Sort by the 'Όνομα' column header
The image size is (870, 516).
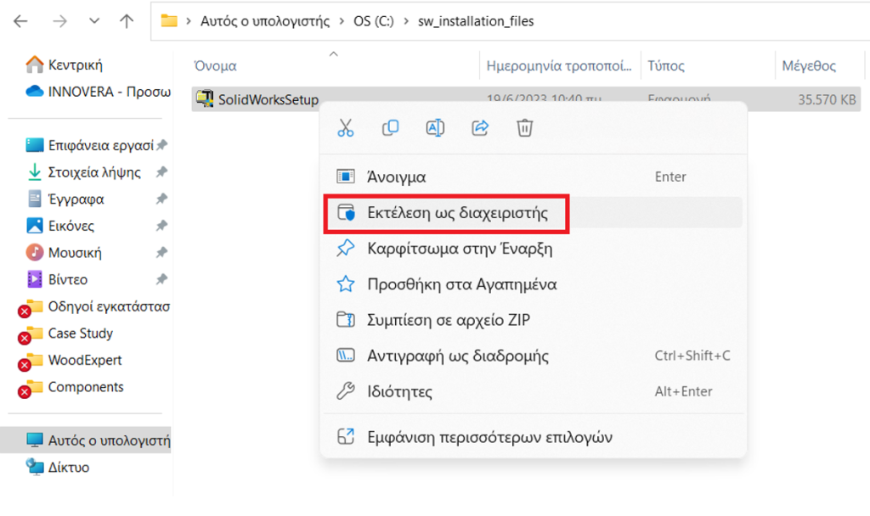[216, 65]
